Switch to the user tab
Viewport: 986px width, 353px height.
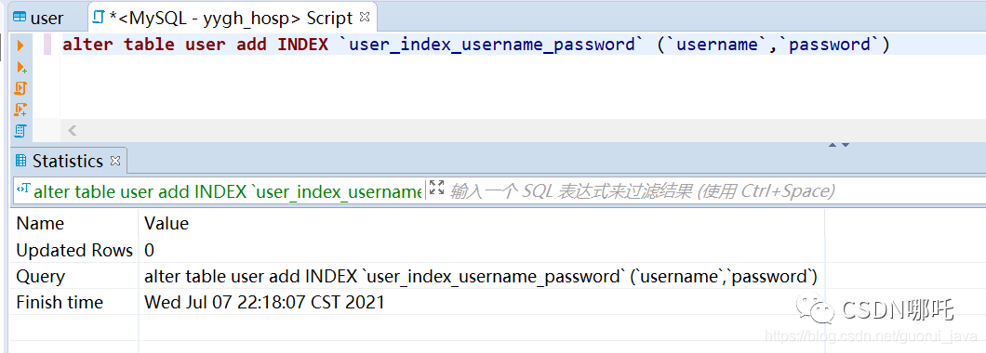pos(40,18)
